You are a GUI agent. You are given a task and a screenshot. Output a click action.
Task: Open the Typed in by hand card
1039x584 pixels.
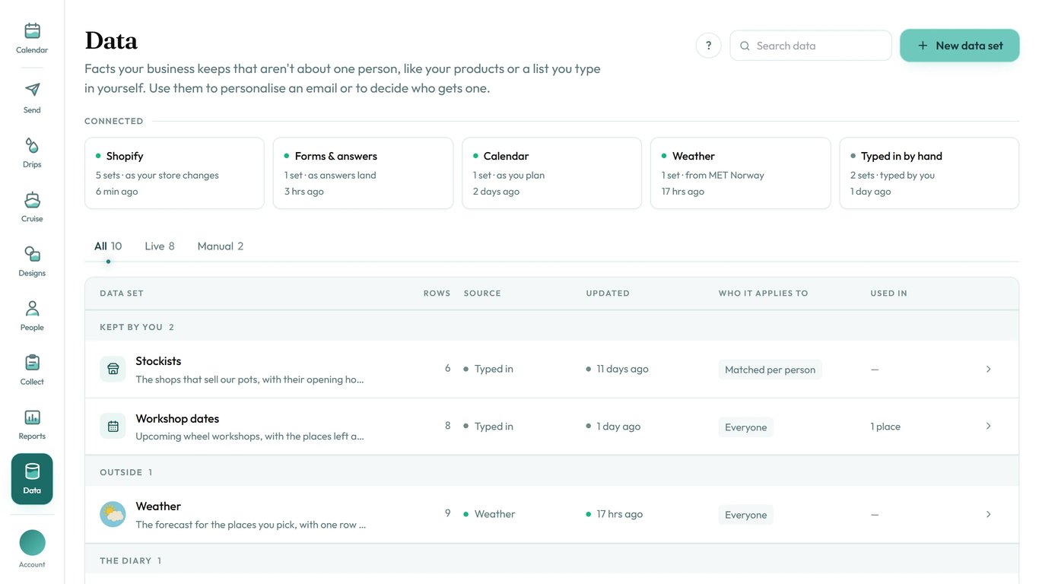pos(929,173)
